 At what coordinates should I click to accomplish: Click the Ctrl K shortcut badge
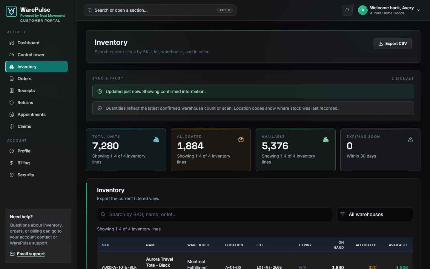pyautogui.click(x=225, y=10)
